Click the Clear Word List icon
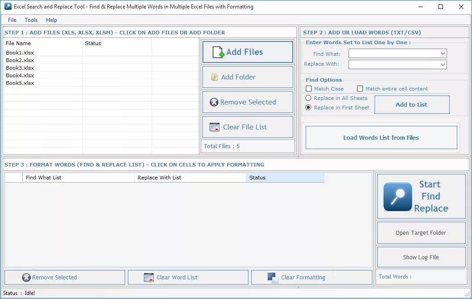 (149, 278)
